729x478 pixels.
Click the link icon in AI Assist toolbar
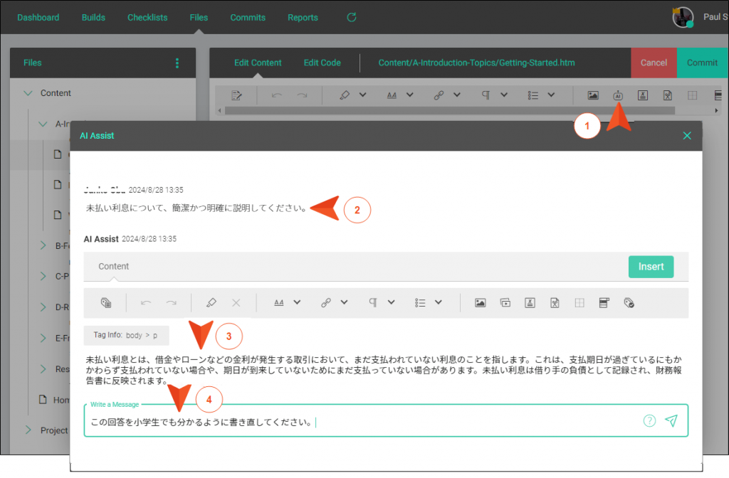point(326,303)
